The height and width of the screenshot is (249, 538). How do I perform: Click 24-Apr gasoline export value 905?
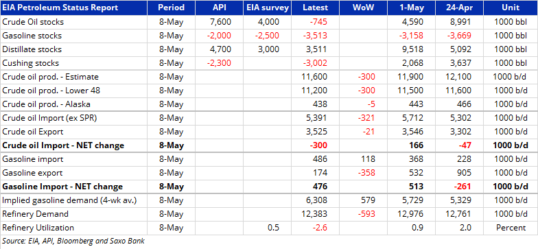464,173
